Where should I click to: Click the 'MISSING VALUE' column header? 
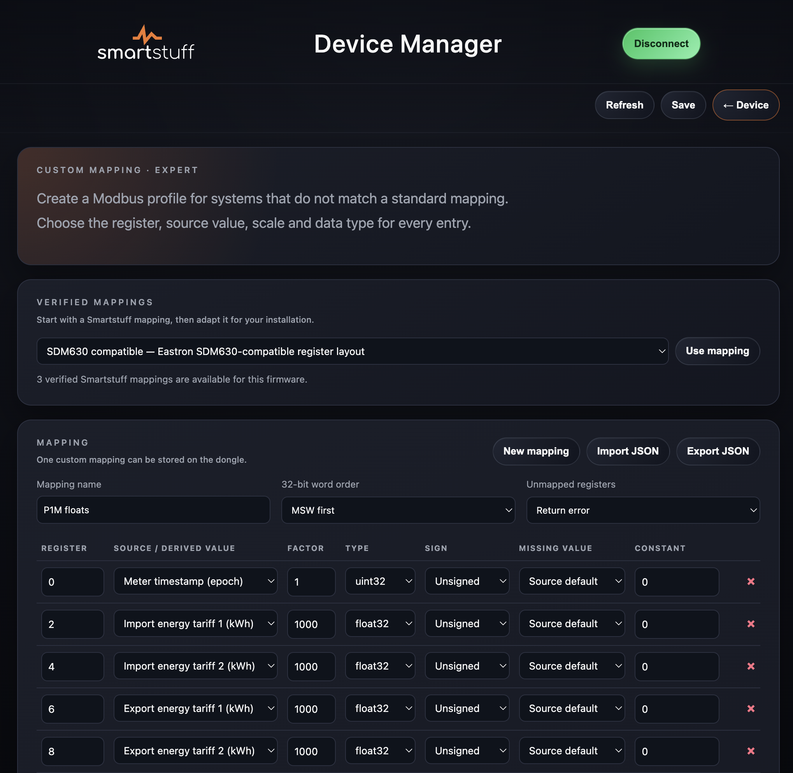pos(555,548)
